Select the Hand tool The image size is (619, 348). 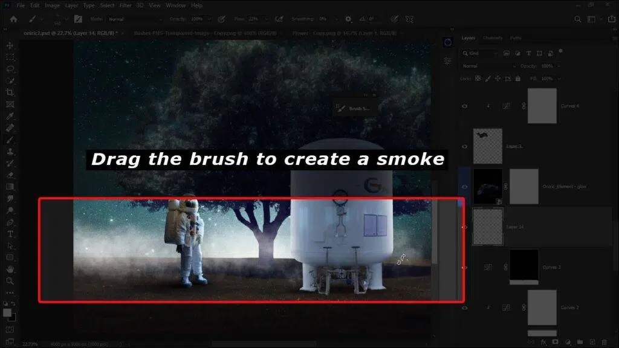tap(10, 269)
